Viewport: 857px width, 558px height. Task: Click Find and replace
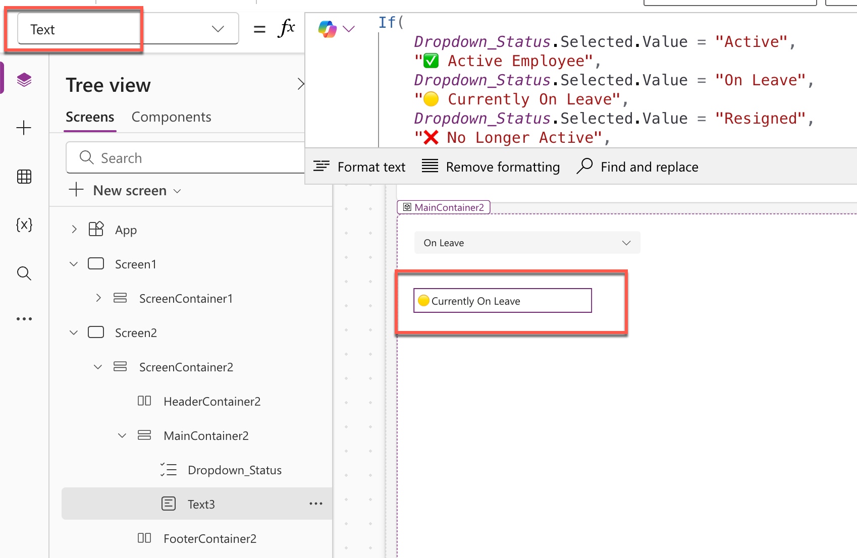tap(638, 166)
